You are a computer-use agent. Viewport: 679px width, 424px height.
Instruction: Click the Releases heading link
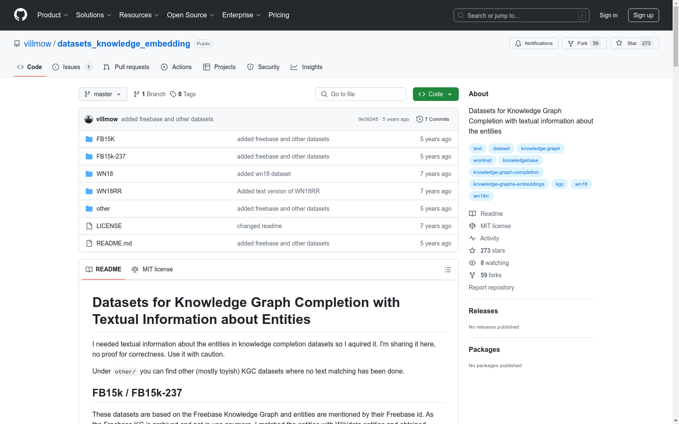(483, 311)
